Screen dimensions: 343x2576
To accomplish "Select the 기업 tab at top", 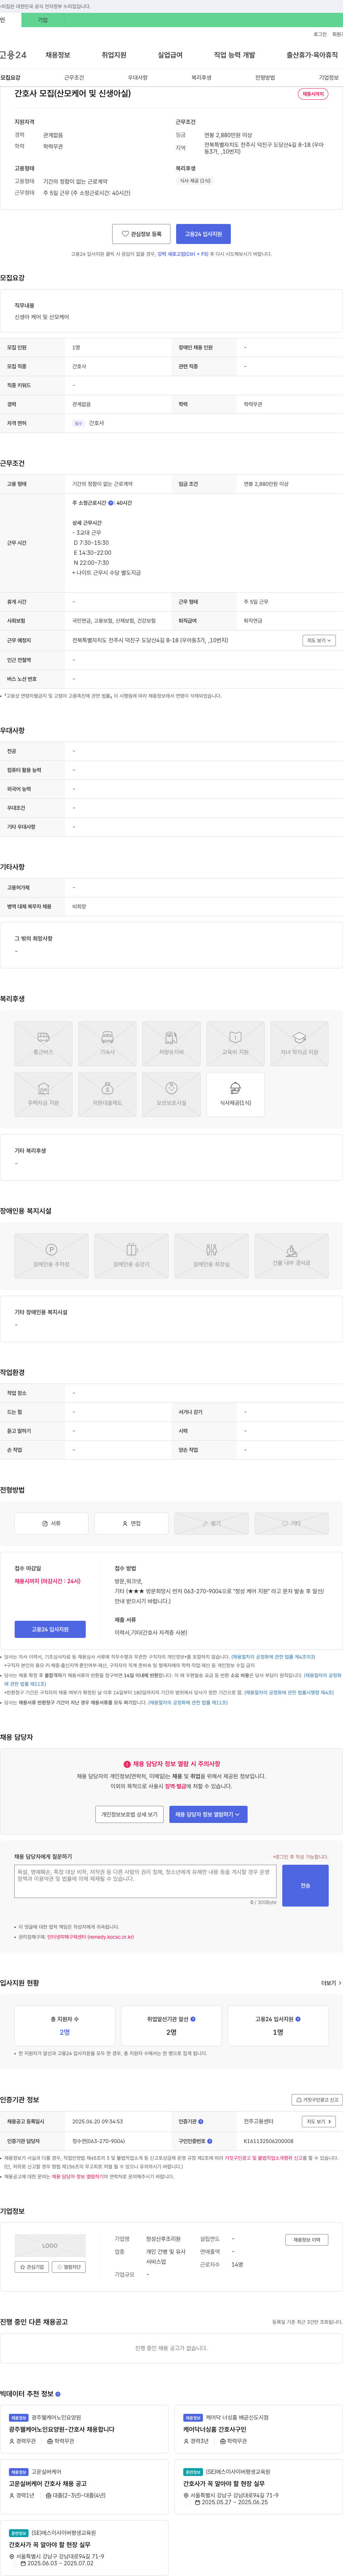I will coord(42,20).
